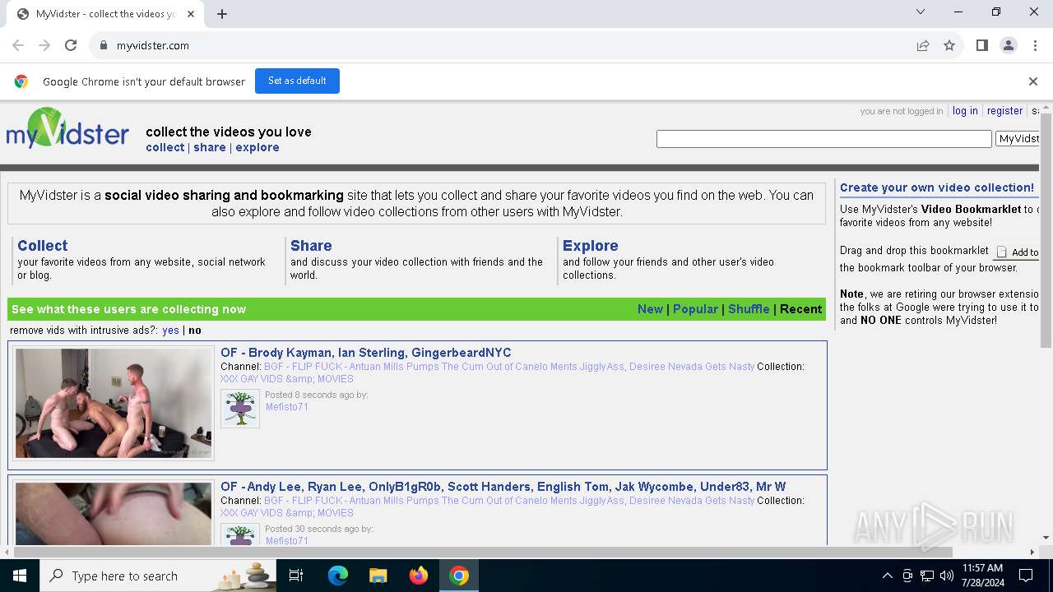Open the explore link under tagline

(x=257, y=147)
